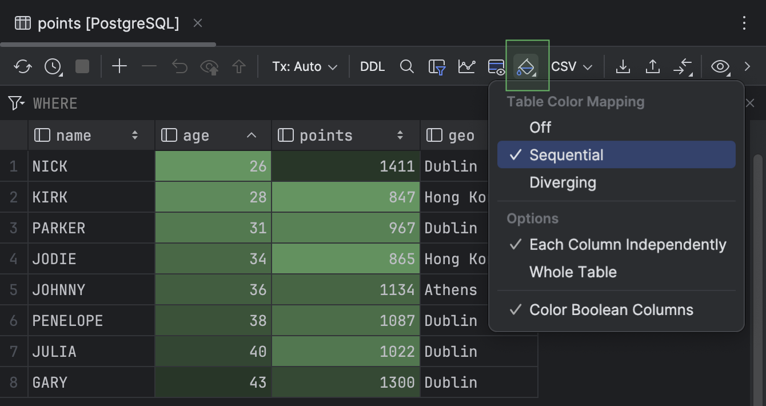Enable the Off color mapping option
766x406 pixels.
(x=540, y=127)
